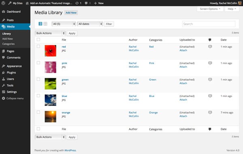Open the bottom Bulk Actions dropdown

tap(50, 137)
